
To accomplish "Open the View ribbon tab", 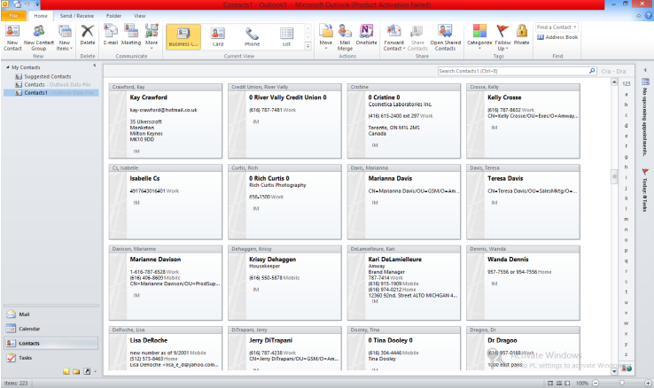I will [x=139, y=16].
